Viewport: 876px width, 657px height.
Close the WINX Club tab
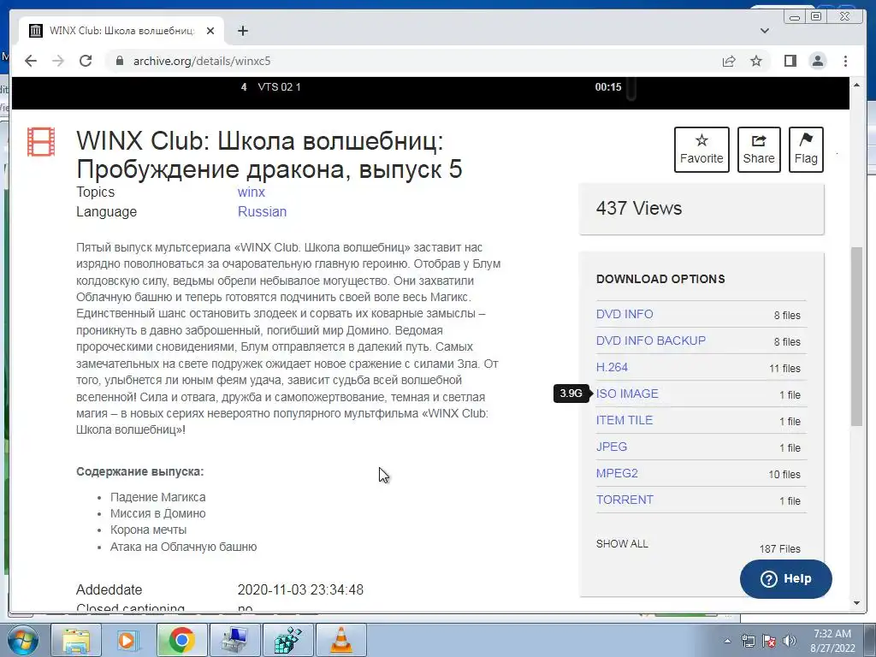[x=210, y=31]
